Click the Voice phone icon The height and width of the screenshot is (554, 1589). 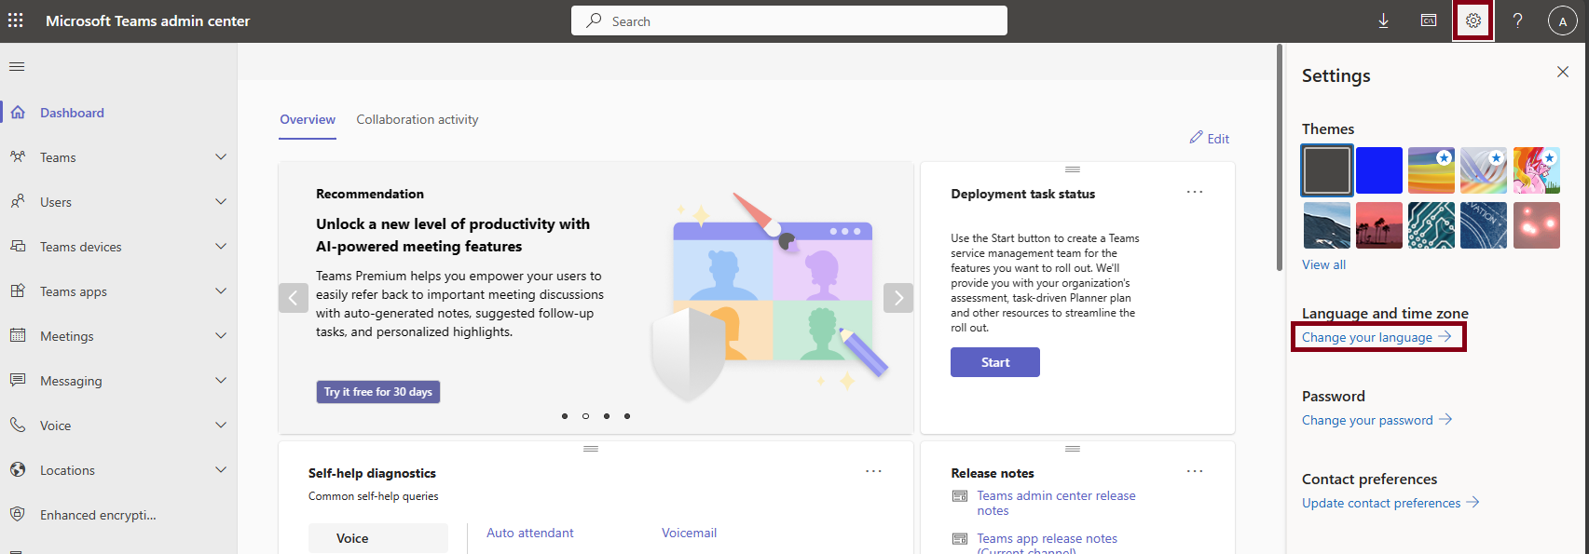click(x=18, y=426)
